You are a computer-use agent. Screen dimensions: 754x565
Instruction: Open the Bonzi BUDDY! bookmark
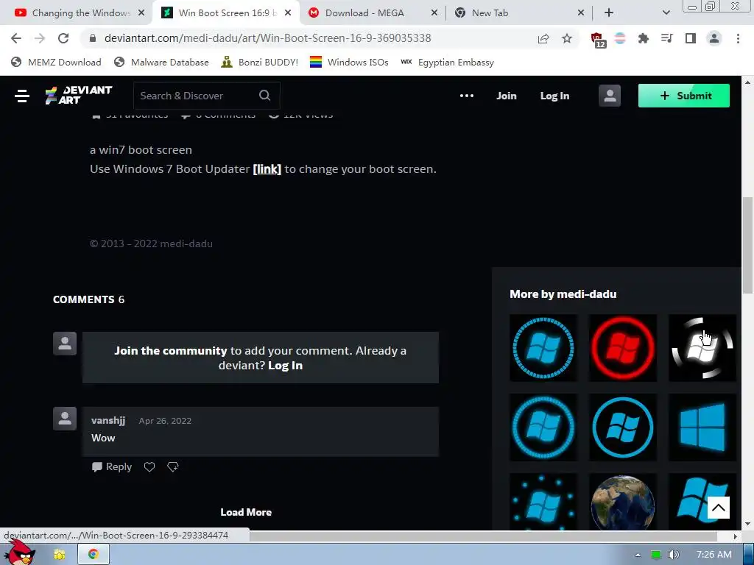(x=260, y=62)
